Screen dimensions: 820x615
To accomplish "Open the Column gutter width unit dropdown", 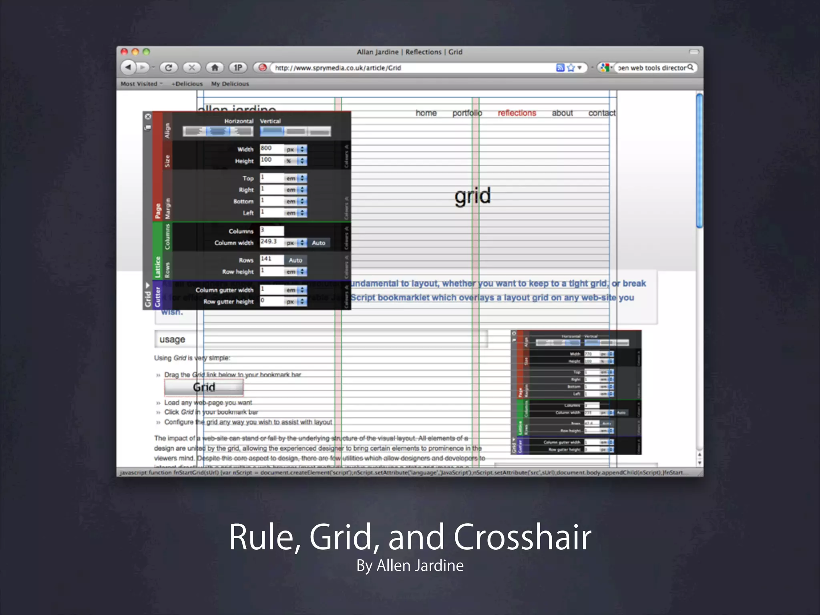I will pos(296,290).
